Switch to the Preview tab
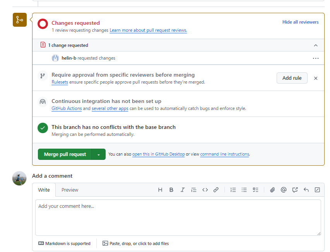The height and width of the screenshot is (252, 330). 70,190
